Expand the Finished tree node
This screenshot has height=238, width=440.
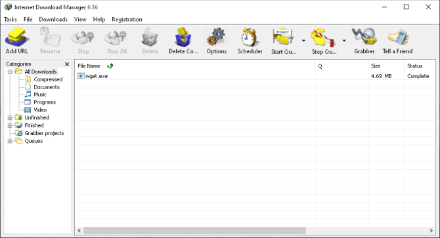[x=10, y=125]
